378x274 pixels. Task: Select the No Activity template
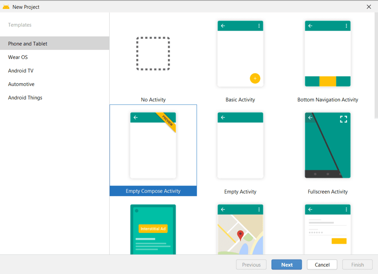[x=153, y=53]
